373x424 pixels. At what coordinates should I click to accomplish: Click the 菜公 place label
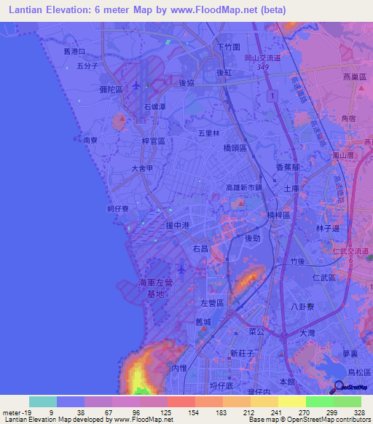pos(256,331)
